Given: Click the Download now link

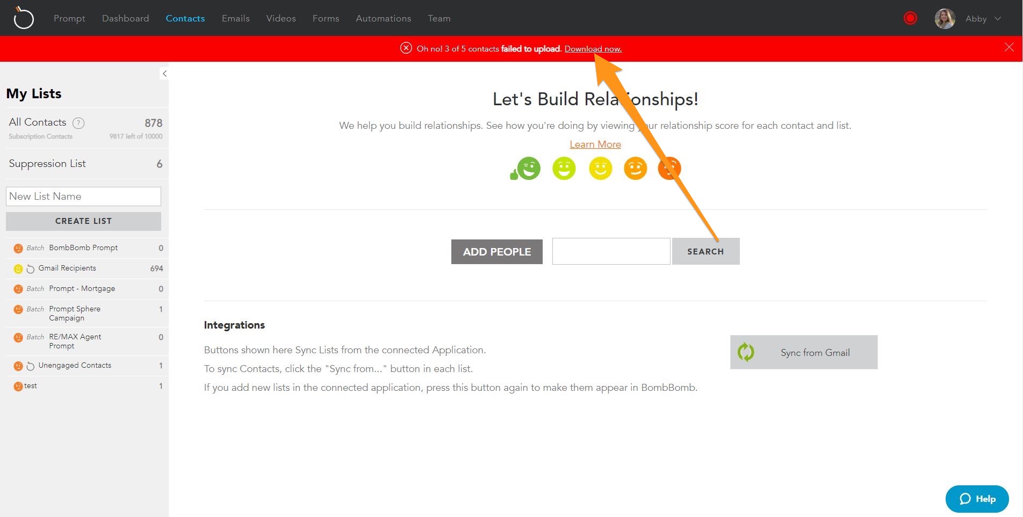Looking at the screenshot, I should pos(593,49).
